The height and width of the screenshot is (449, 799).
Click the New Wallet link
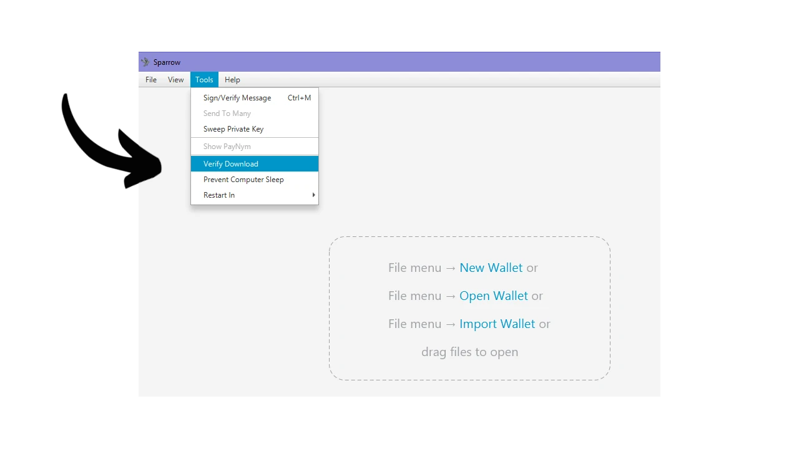coord(491,268)
